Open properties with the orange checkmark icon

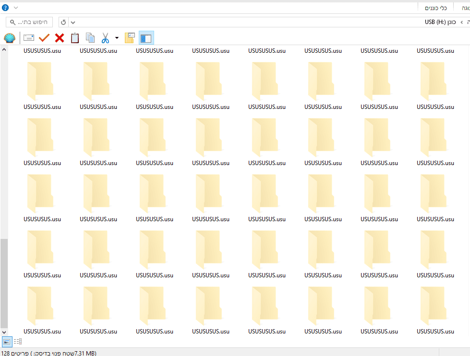(44, 38)
